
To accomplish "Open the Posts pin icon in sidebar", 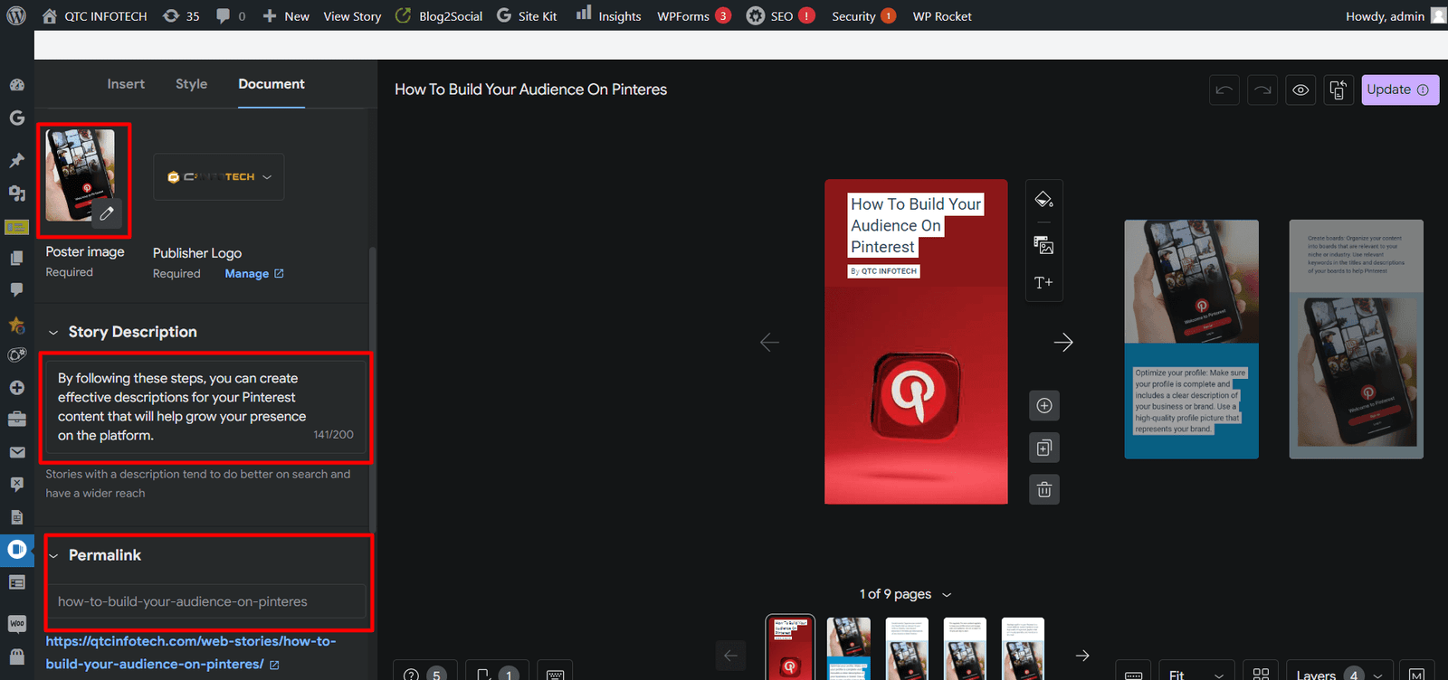I will tap(16, 160).
